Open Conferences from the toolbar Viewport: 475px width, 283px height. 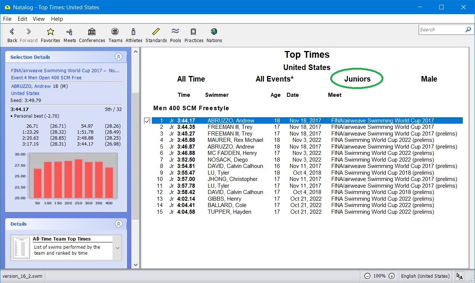(x=92, y=32)
